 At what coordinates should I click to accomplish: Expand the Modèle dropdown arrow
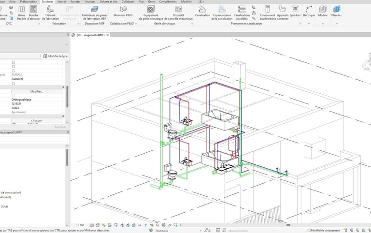[323, 24]
